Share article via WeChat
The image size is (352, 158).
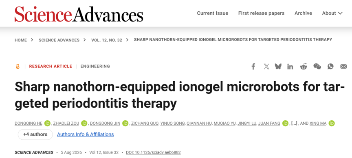point(317,67)
